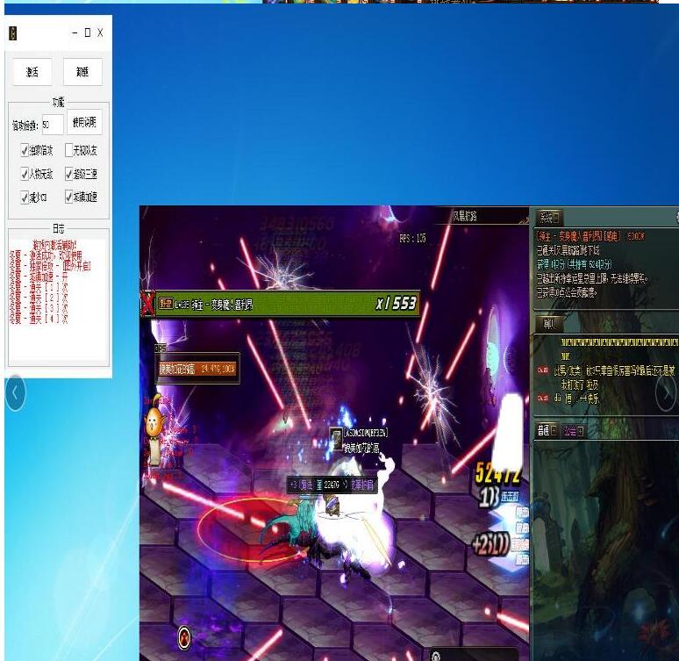
Task: Enable the 无视队友 checkbox
Action: (x=68, y=150)
